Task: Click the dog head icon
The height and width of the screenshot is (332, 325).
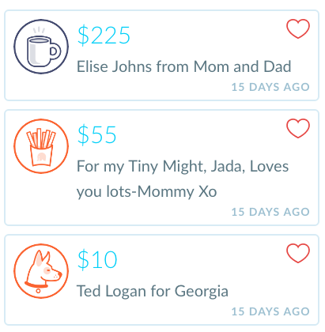Action: coord(41,271)
